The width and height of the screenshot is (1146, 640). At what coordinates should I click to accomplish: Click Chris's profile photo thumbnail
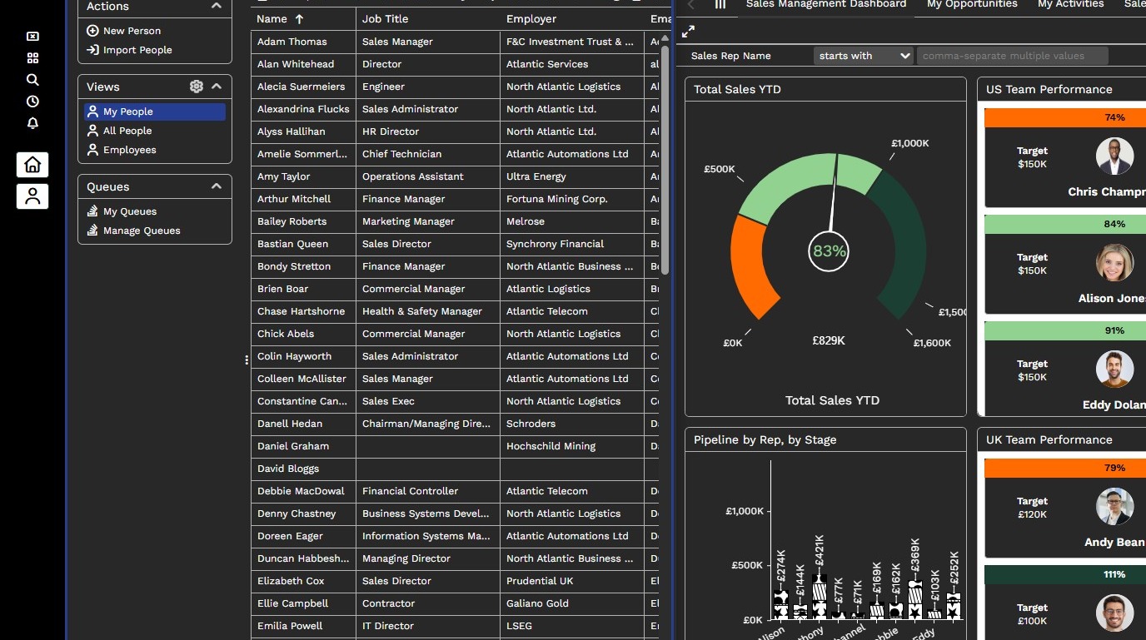click(x=1114, y=156)
